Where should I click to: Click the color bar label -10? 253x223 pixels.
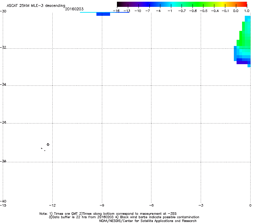[138, 11]
